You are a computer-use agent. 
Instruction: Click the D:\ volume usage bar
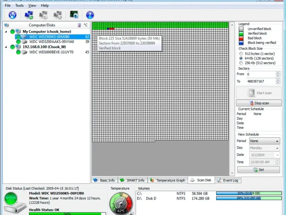click(x=249, y=198)
